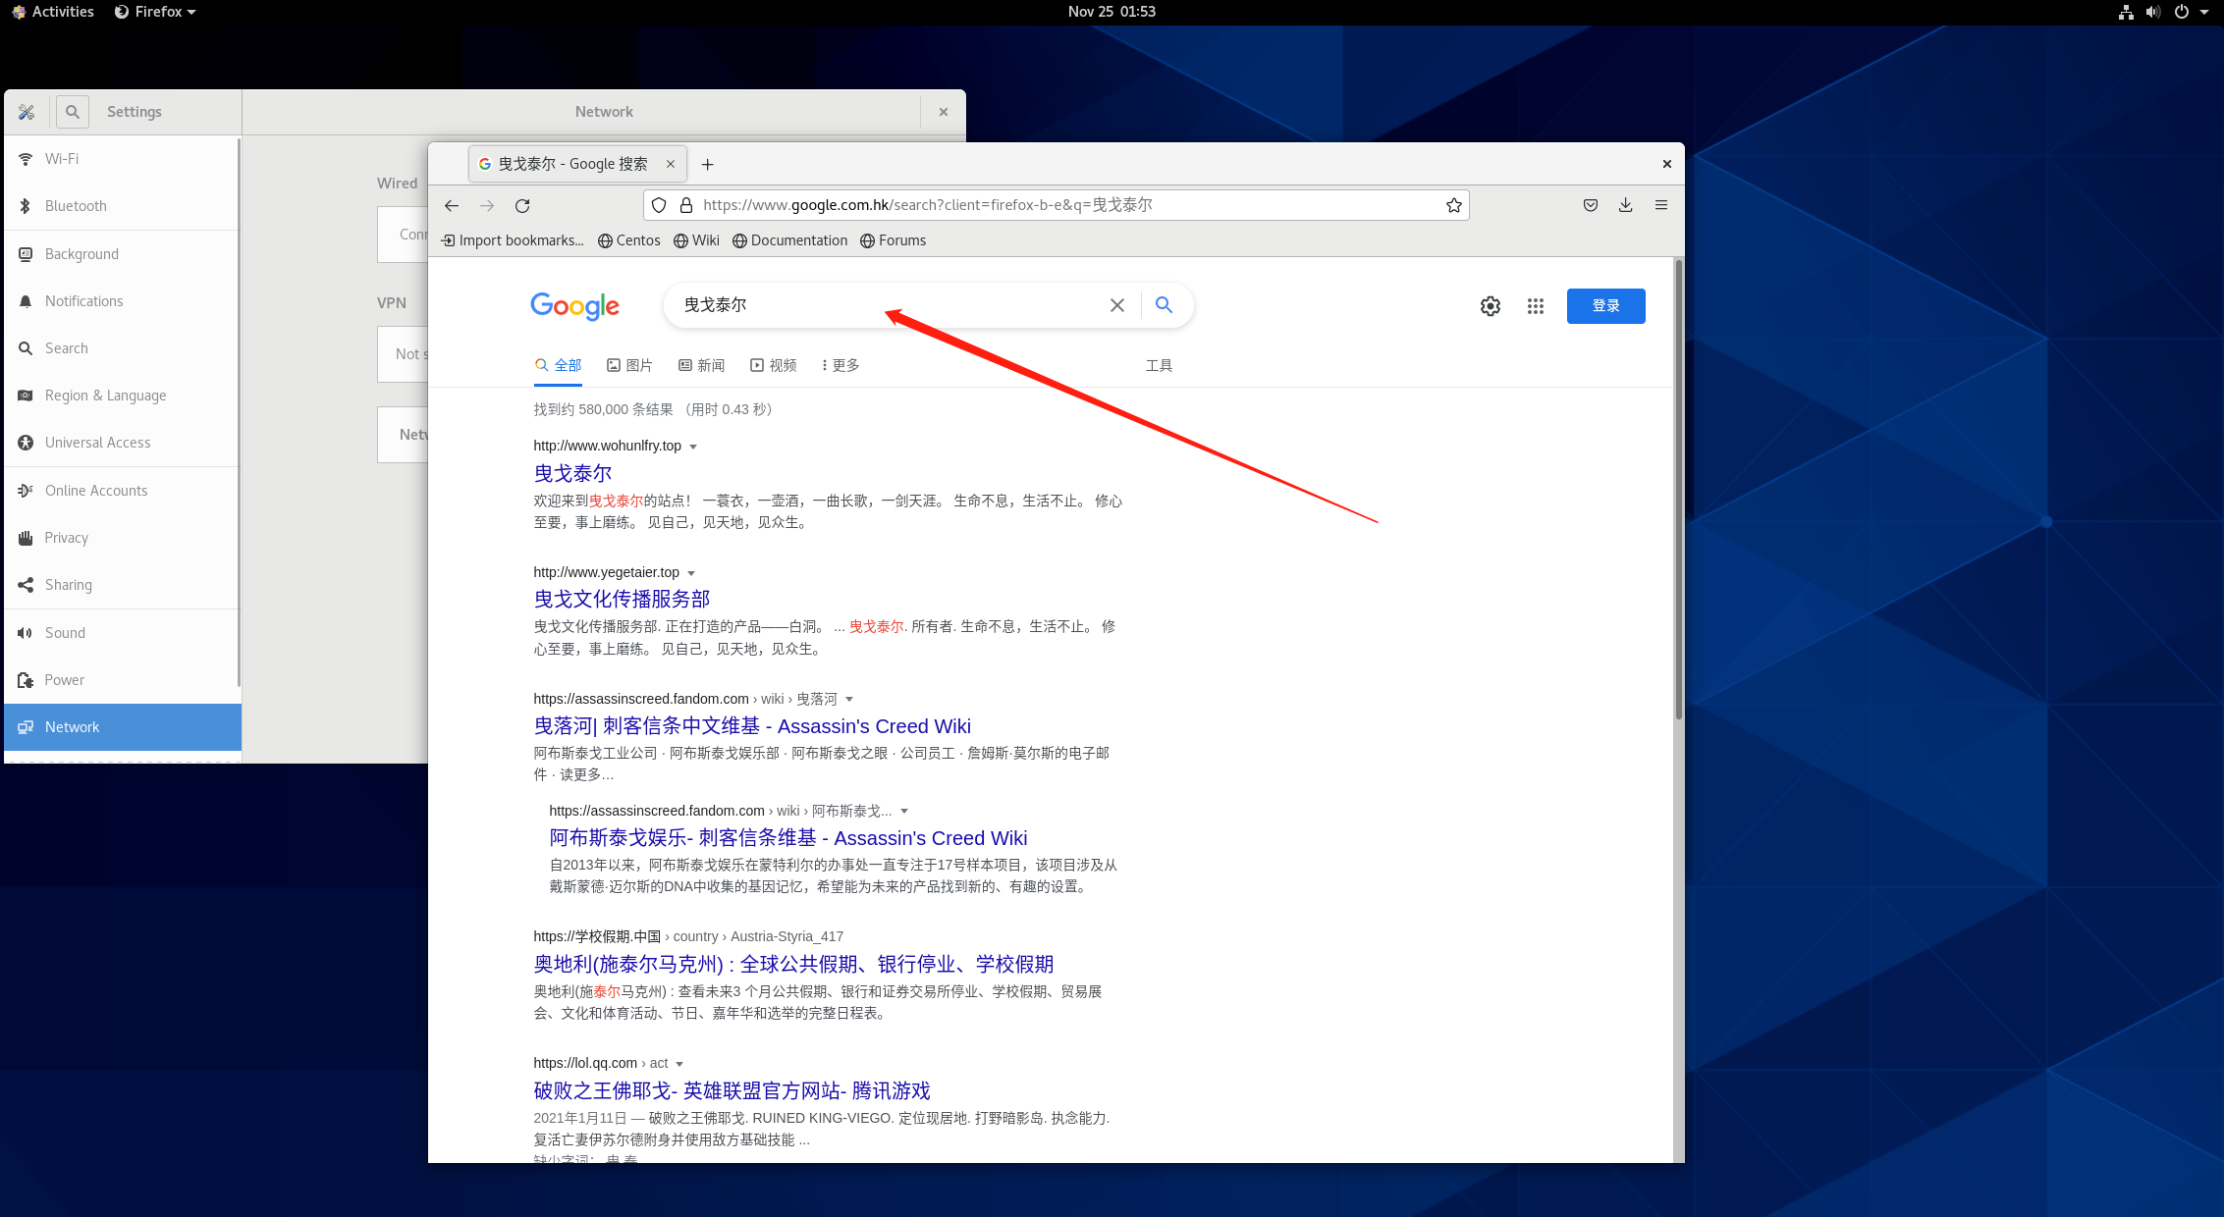Clear the Google search box text
Screen dimensions: 2224x1217
click(1116, 305)
